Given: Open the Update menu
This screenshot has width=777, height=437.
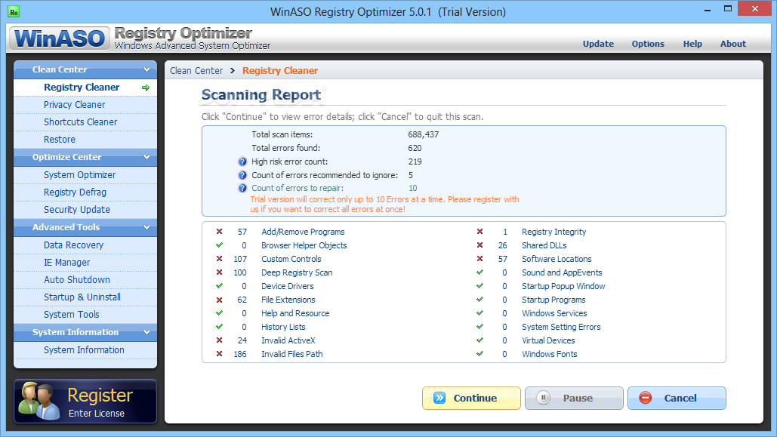Looking at the screenshot, I should 598,44.
